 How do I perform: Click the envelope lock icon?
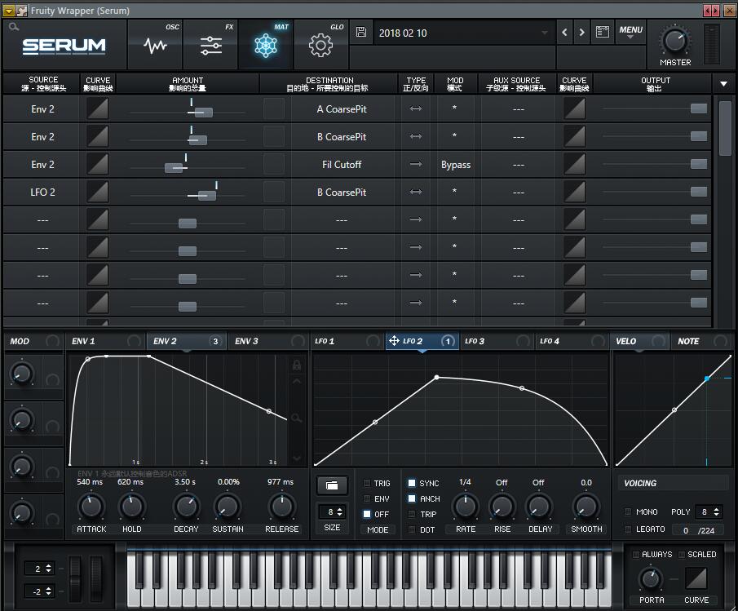coord(297,365)
